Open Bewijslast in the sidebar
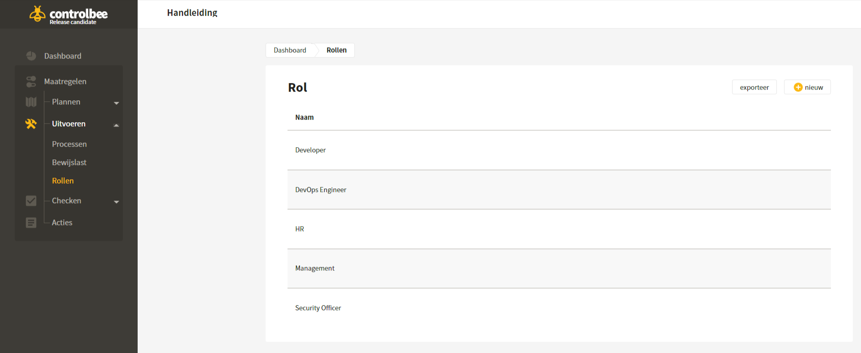This screenshot has width=861, height=353. (69, 162)
